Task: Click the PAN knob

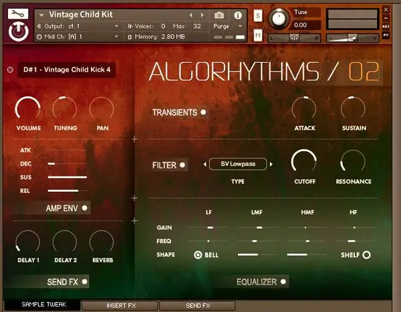Action: [102, 109]
